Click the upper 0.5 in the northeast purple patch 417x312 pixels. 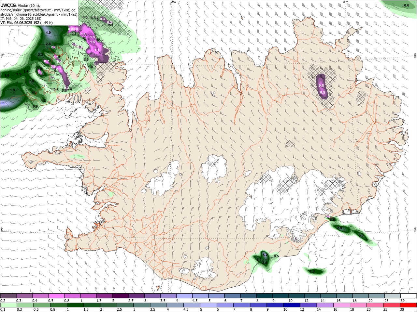tap(321, 85)
